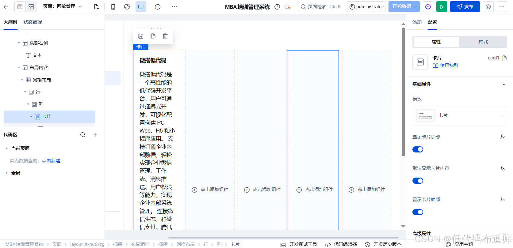
Task: Click the back arrow icon
Action: [x=6, y=7]
